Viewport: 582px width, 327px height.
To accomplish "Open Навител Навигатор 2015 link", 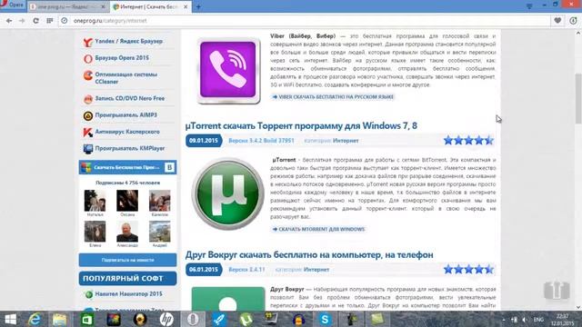I will pyautogui.click(x=128, y=293).
